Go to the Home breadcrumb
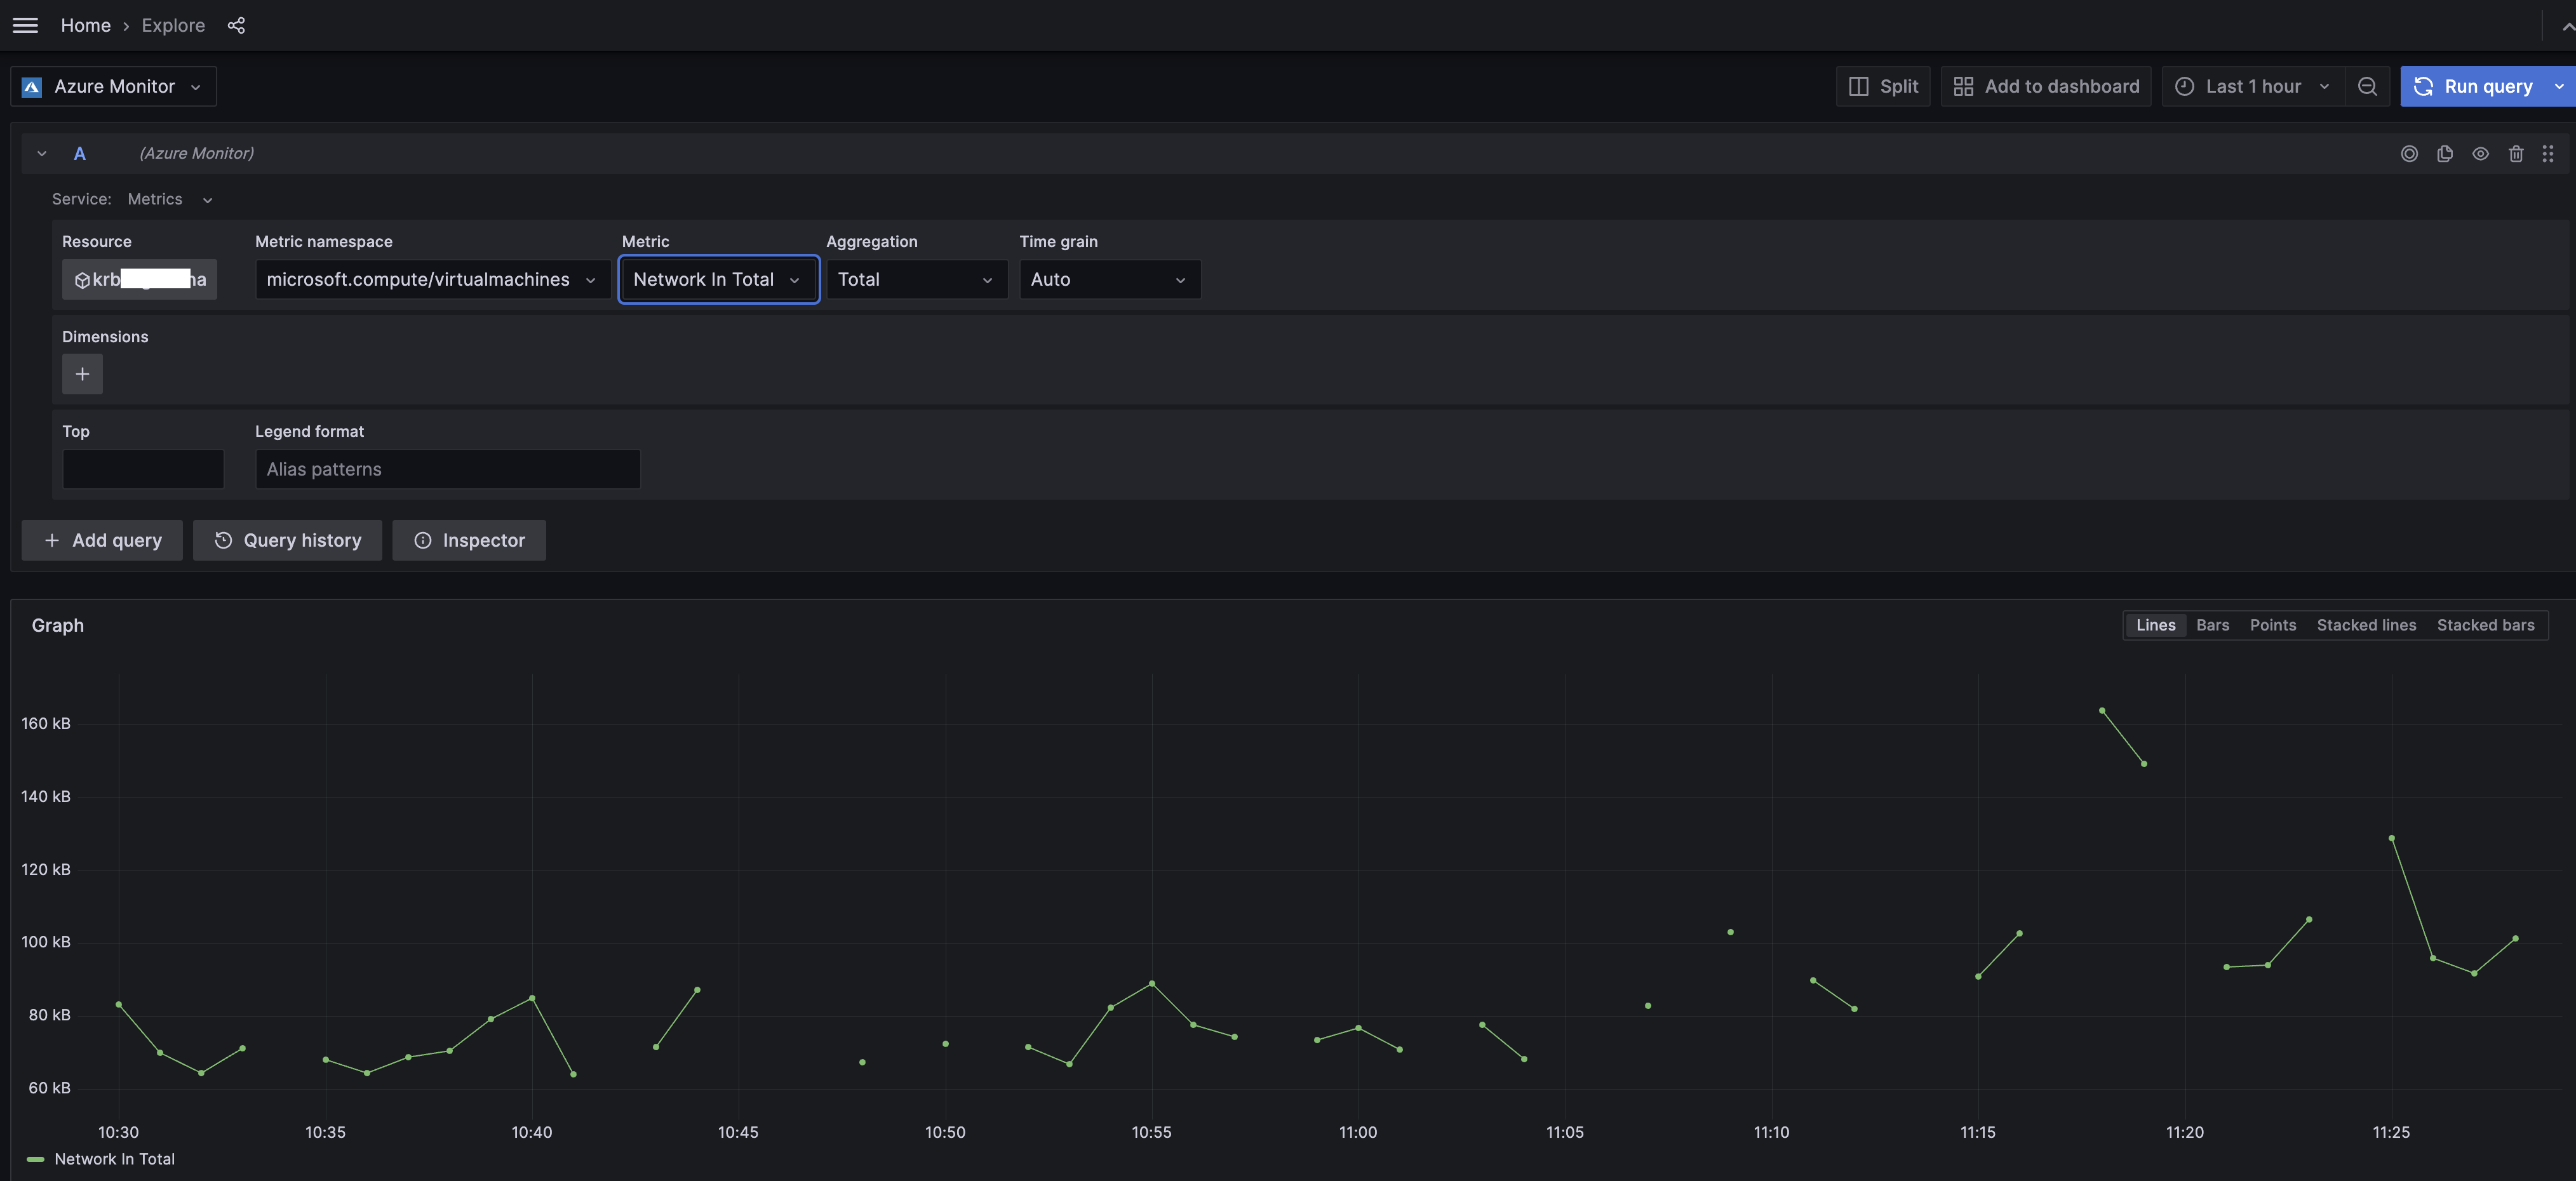Viewport: 2576px width, 1181px height. click(x=85, y=25)
